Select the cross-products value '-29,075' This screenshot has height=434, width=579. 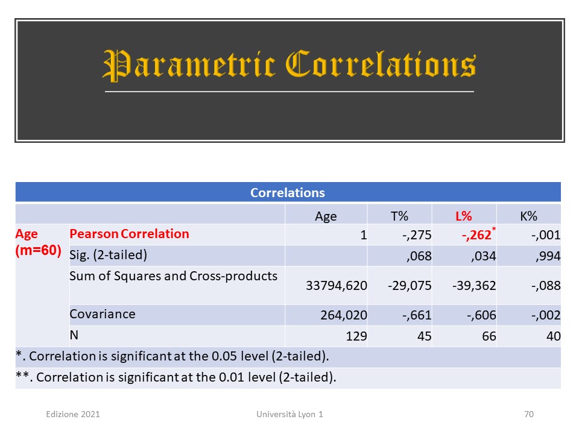[x=410, y=286]
